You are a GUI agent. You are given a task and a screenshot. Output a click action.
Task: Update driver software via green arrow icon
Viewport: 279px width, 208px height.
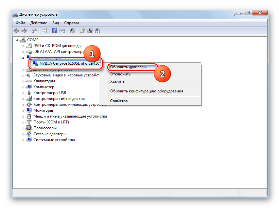[x=82, y=31]
